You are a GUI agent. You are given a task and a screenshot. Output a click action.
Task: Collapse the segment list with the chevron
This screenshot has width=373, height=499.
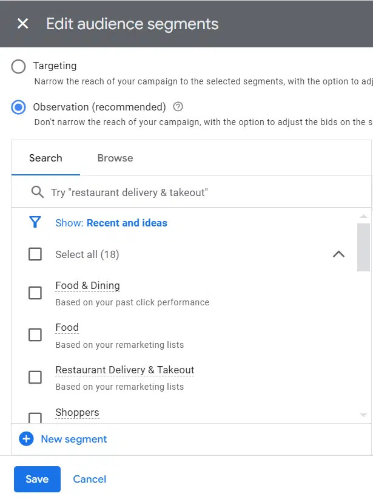tap(338, 254)
